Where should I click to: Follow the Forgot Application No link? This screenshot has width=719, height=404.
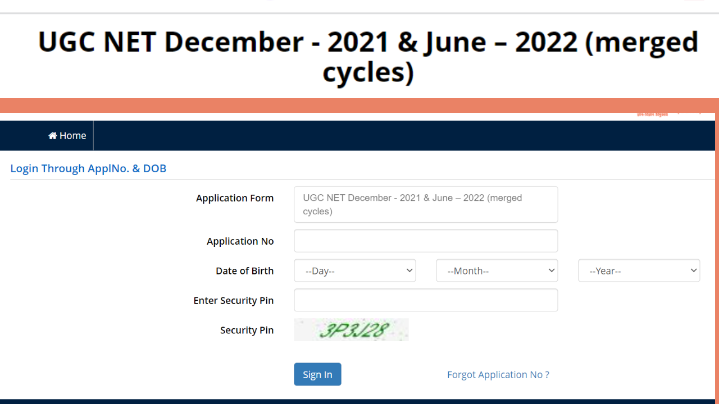498,375
